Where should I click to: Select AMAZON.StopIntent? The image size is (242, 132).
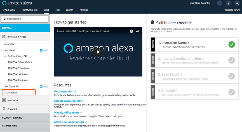pyautogui.click(x=18, y=80)
